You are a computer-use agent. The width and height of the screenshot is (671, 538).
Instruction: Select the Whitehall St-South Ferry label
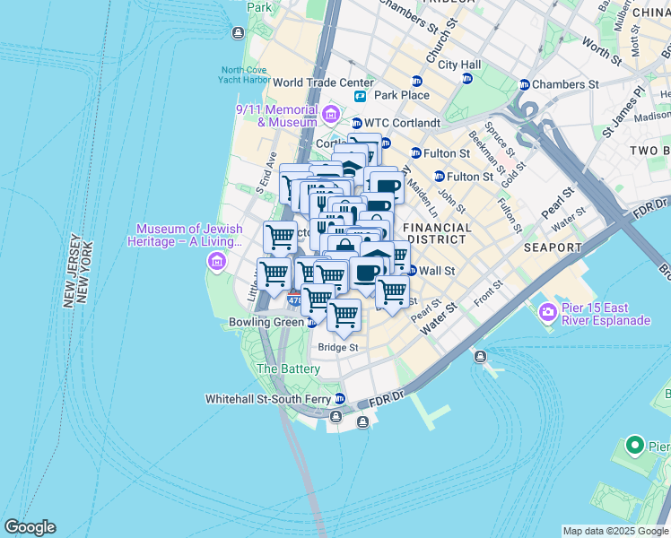pos(268,399)
